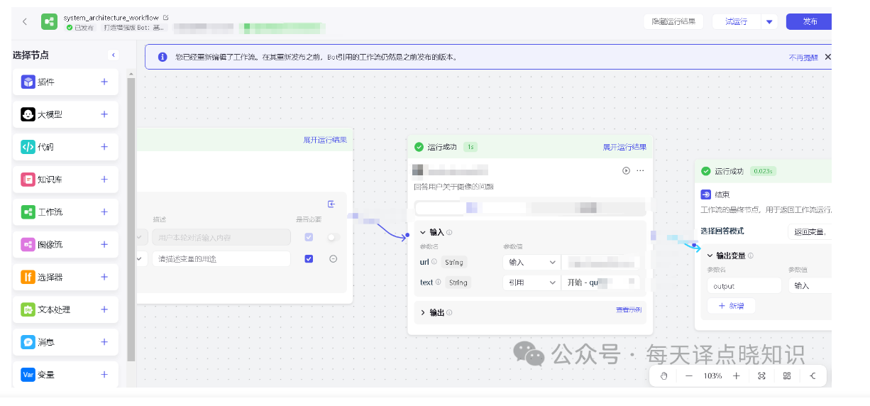Add a 代码 node with plus

tap(104, 147)
